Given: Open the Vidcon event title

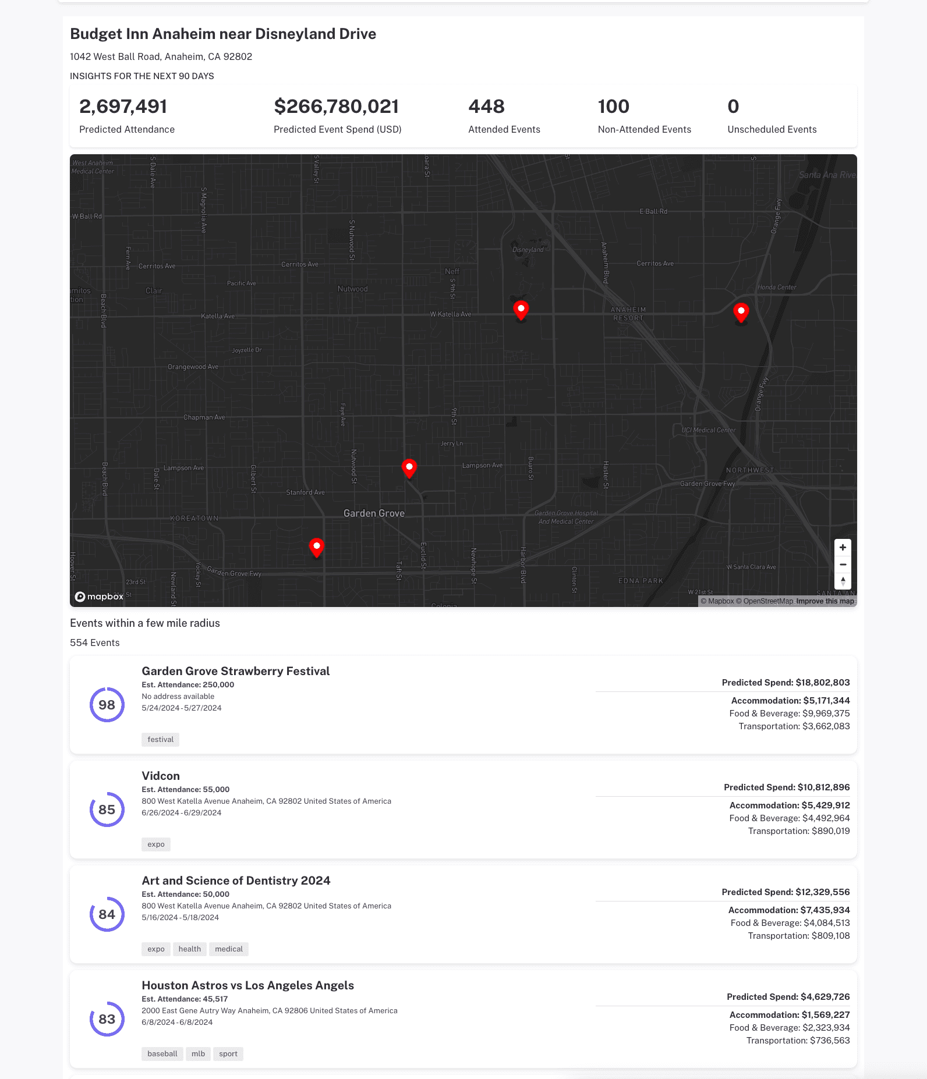Looking at the screenshot, I should tap(161, 776).
